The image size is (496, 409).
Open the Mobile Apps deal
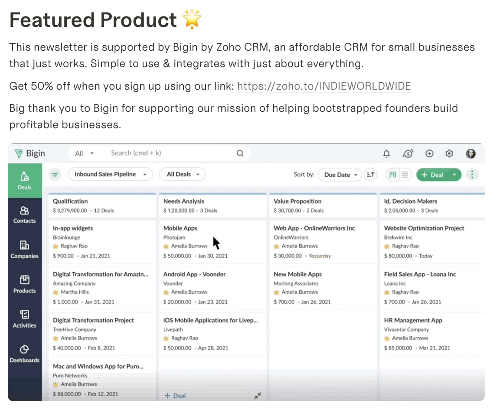[x=212, y=242]
